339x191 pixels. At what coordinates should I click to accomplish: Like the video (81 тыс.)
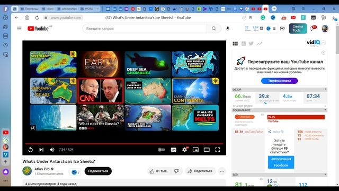point(159,171)
